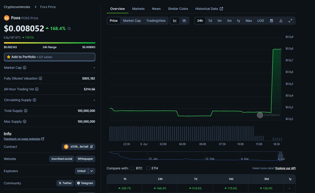Screen dimensions: 315x193
Task: Click the Foxs coin logo
Action: 7,18
